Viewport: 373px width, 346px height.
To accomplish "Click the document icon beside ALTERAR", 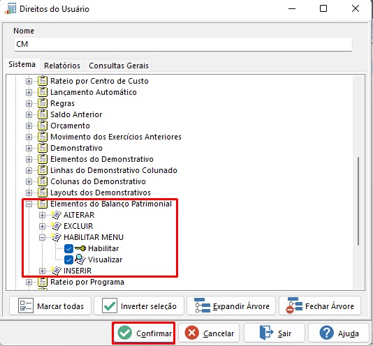I will 56,215.
